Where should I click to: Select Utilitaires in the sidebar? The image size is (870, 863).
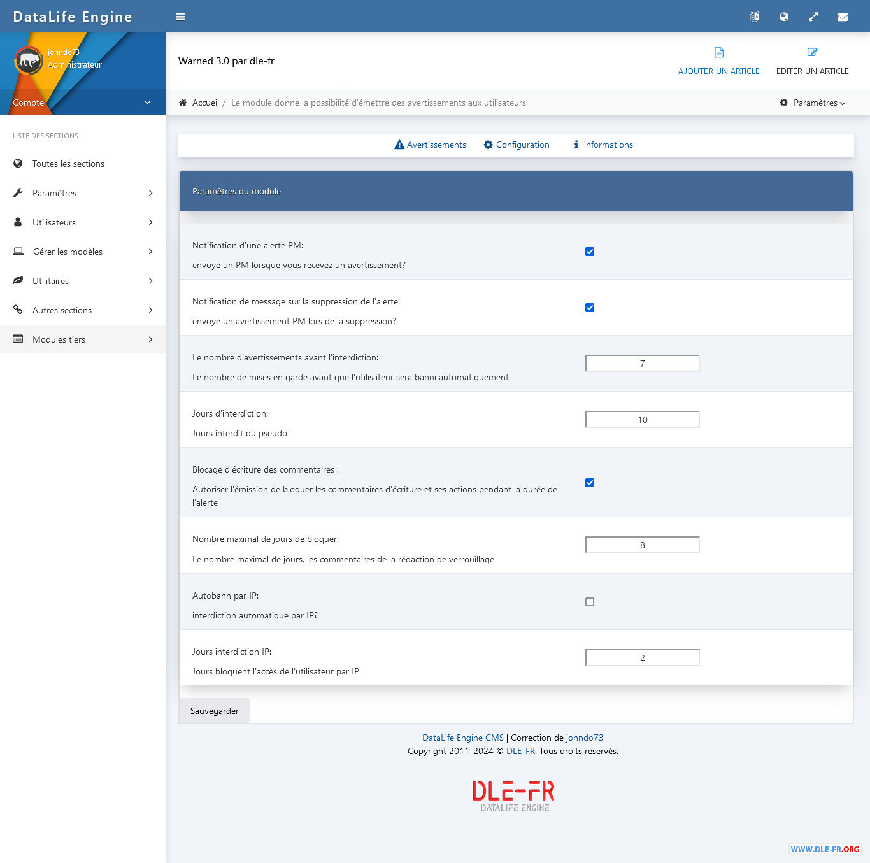[x=83, y=281]
